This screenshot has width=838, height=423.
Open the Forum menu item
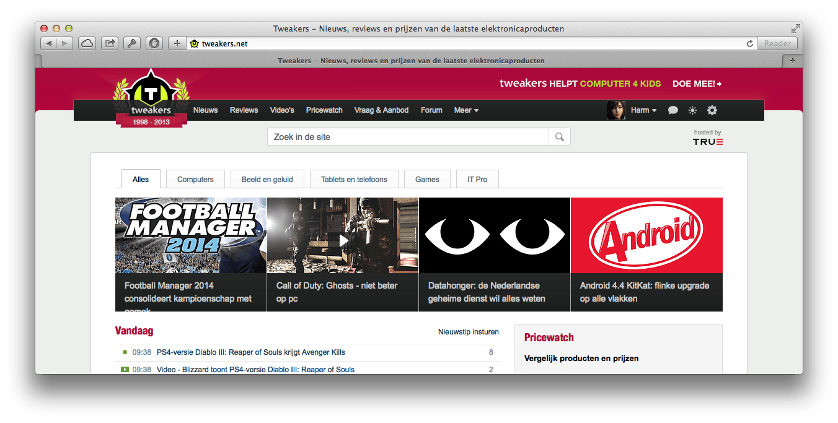431,110
